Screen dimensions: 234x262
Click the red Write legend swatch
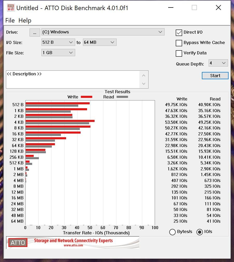click(x=87, y=97)
